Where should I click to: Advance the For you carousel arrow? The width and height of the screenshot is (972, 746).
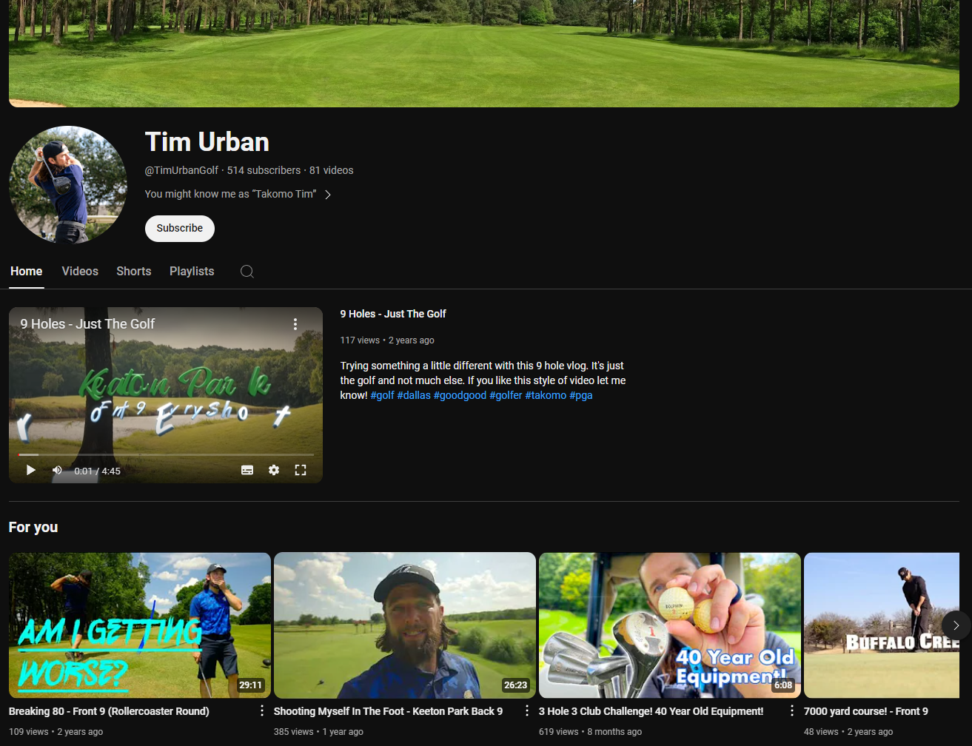coord(956,625)
